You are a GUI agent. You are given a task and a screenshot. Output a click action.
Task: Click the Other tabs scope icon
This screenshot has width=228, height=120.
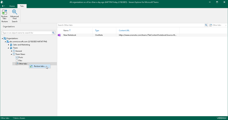210,25
